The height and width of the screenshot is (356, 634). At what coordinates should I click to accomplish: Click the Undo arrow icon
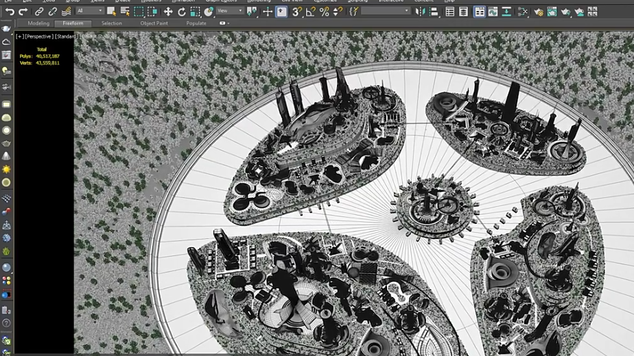tap(10, 12)
